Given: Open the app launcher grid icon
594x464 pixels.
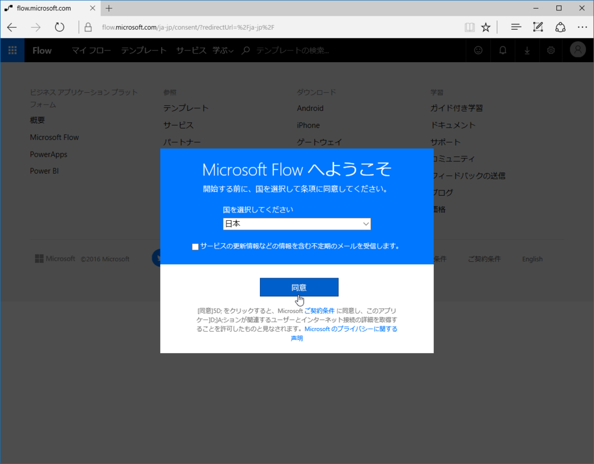Looking at the screenshot, I should tap(12, 51).
